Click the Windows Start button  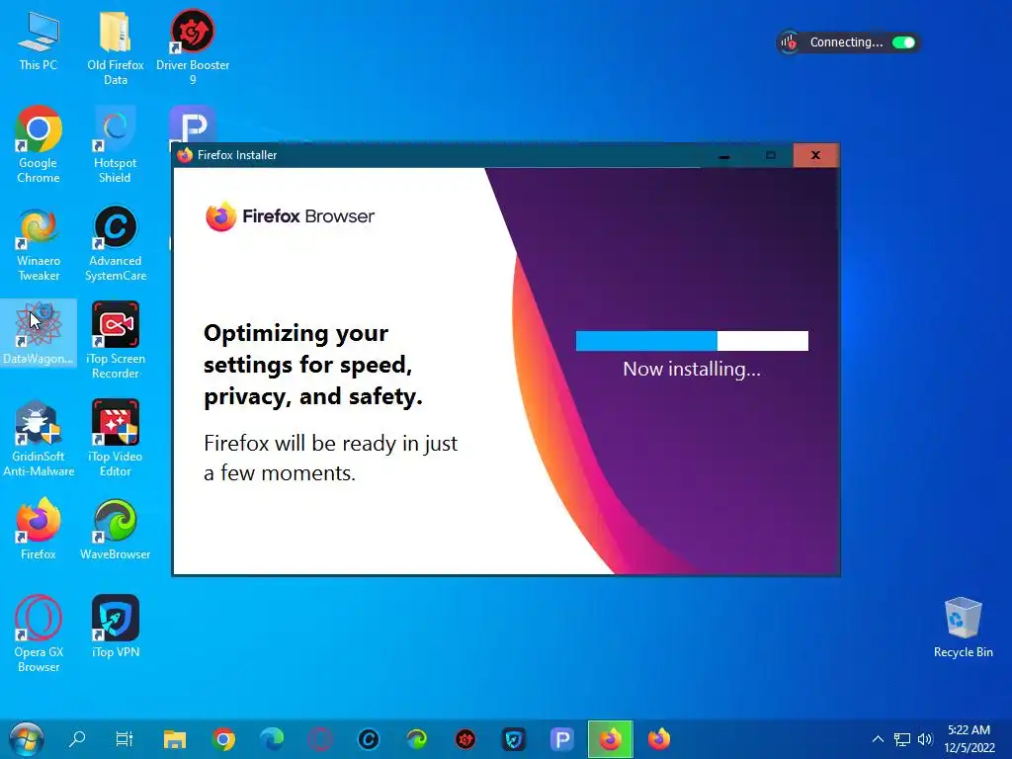27,739
